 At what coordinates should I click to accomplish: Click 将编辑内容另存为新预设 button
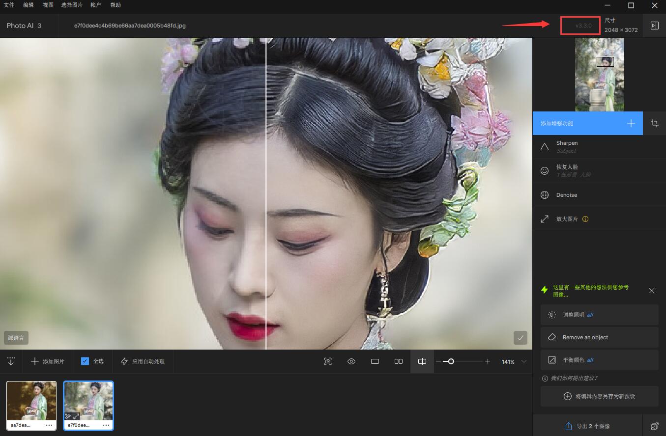[x=599, y=396]
